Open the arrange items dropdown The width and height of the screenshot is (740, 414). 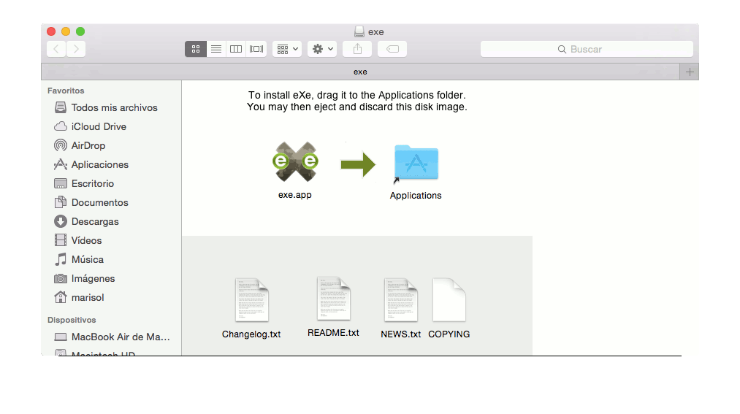(287, 49)
